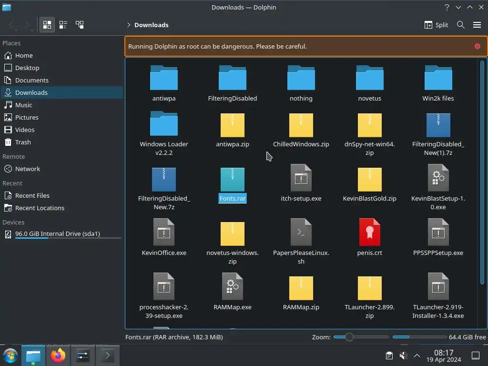
Task: Click the 64.4 GiB free space bar
Action: pos(419,337)
